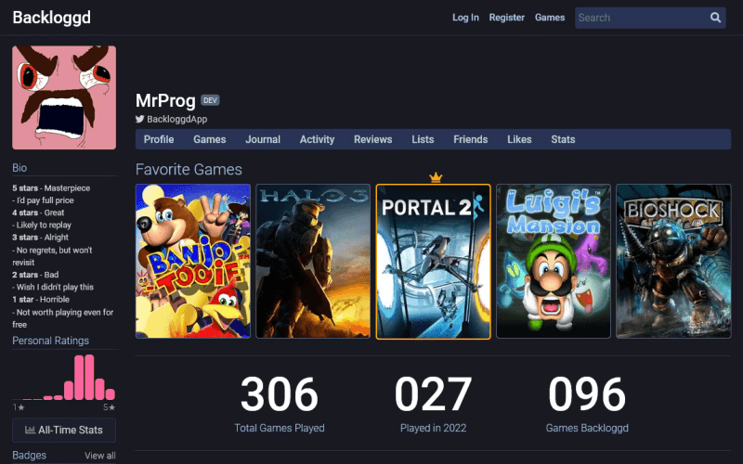This screenshot has width=743, height=464.
Task: Click the 'Likely to replay' bio text
Action: [44, 225]
